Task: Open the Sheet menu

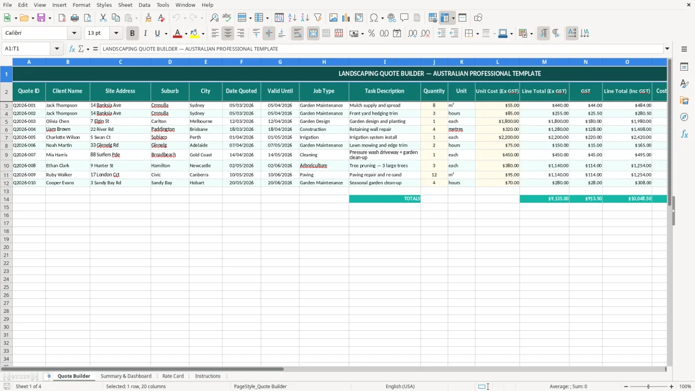Action: (x=125, y=5)
